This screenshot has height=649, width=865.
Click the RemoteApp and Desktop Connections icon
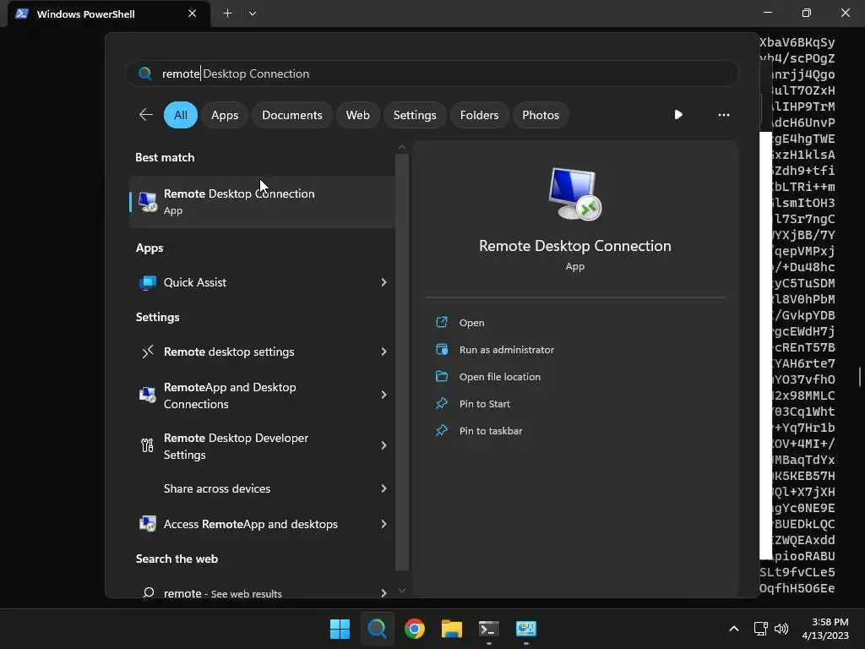pos(147,395)
